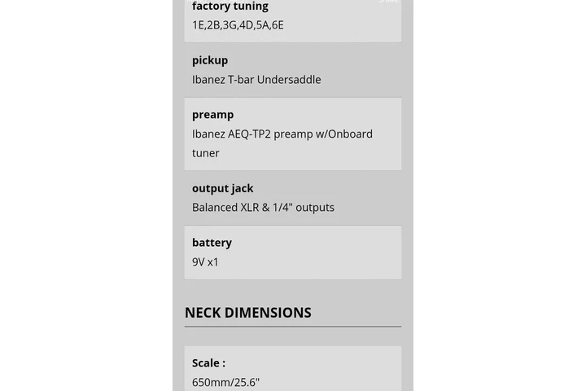Click 'Ibanez' in the pickup value
This screenshot has height=391, width=586.
[208, 80]
